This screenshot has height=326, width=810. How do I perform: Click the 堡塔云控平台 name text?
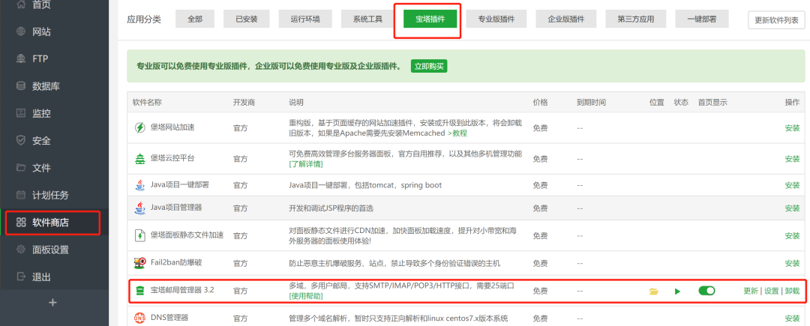172,158
